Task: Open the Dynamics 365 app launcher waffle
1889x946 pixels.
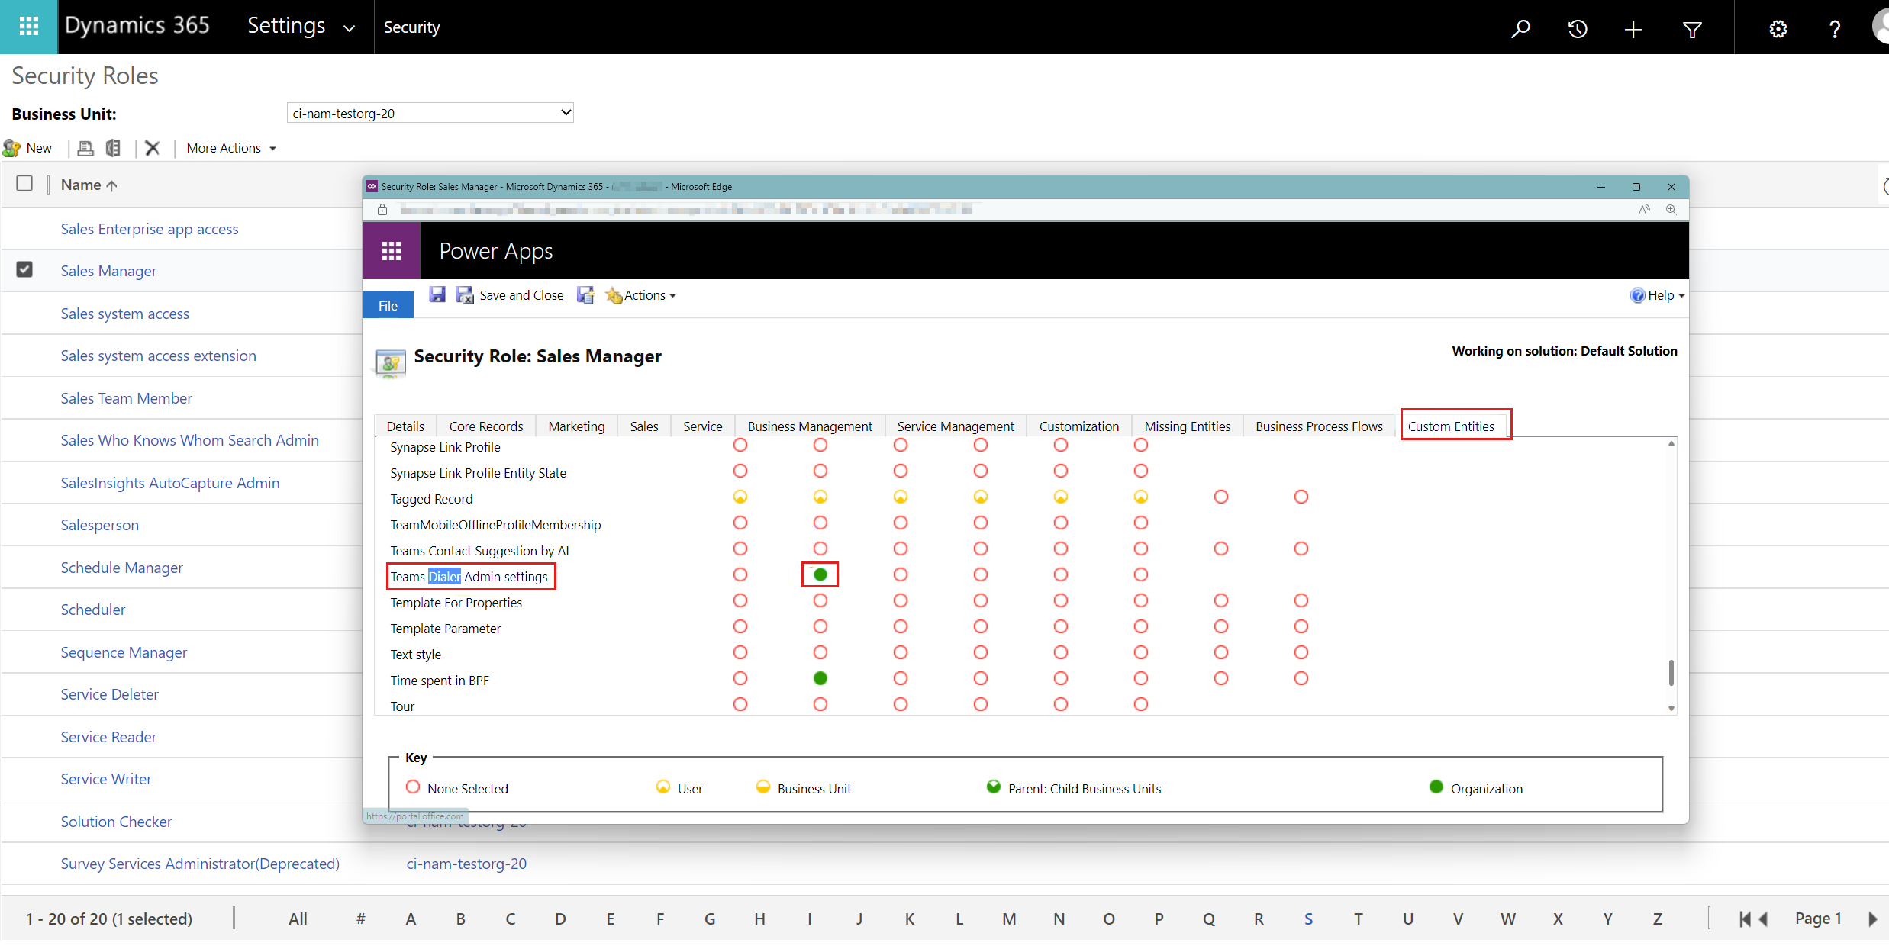Action: [28, 27]
